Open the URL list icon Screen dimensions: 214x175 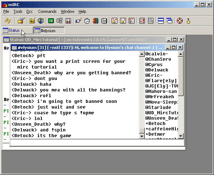(151, 21)
